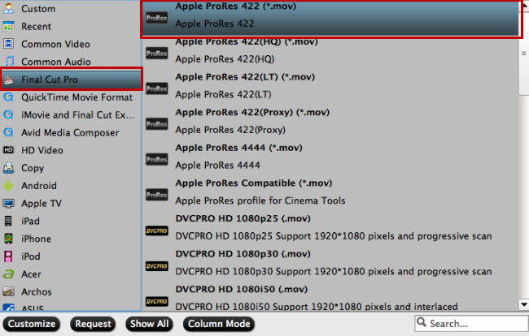Select the Copy category label
This screenshot has height=336, width=529.
point(33,168)
